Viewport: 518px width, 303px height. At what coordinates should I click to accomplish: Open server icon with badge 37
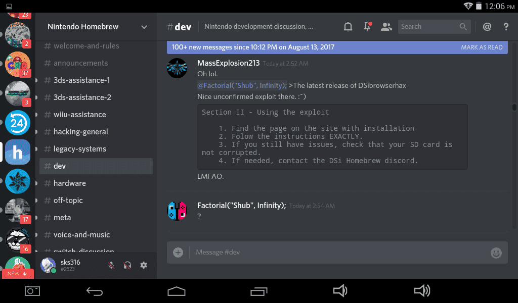click(18, 64)
